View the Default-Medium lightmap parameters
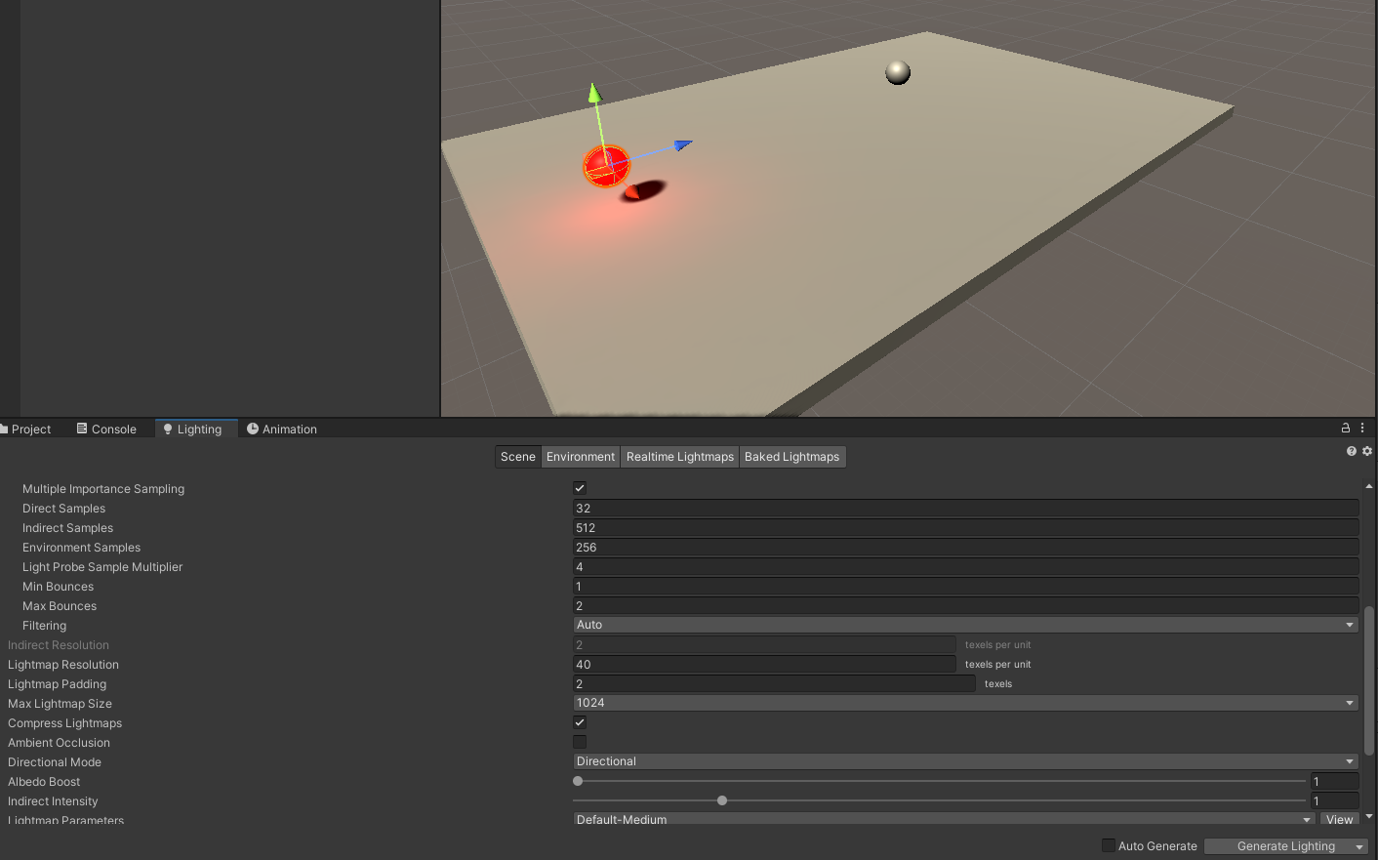1378x860 pixels. pyautogui.click(x=1339, y=819)
